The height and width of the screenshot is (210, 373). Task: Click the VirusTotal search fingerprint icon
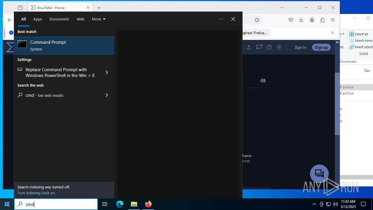pos(263,80)
